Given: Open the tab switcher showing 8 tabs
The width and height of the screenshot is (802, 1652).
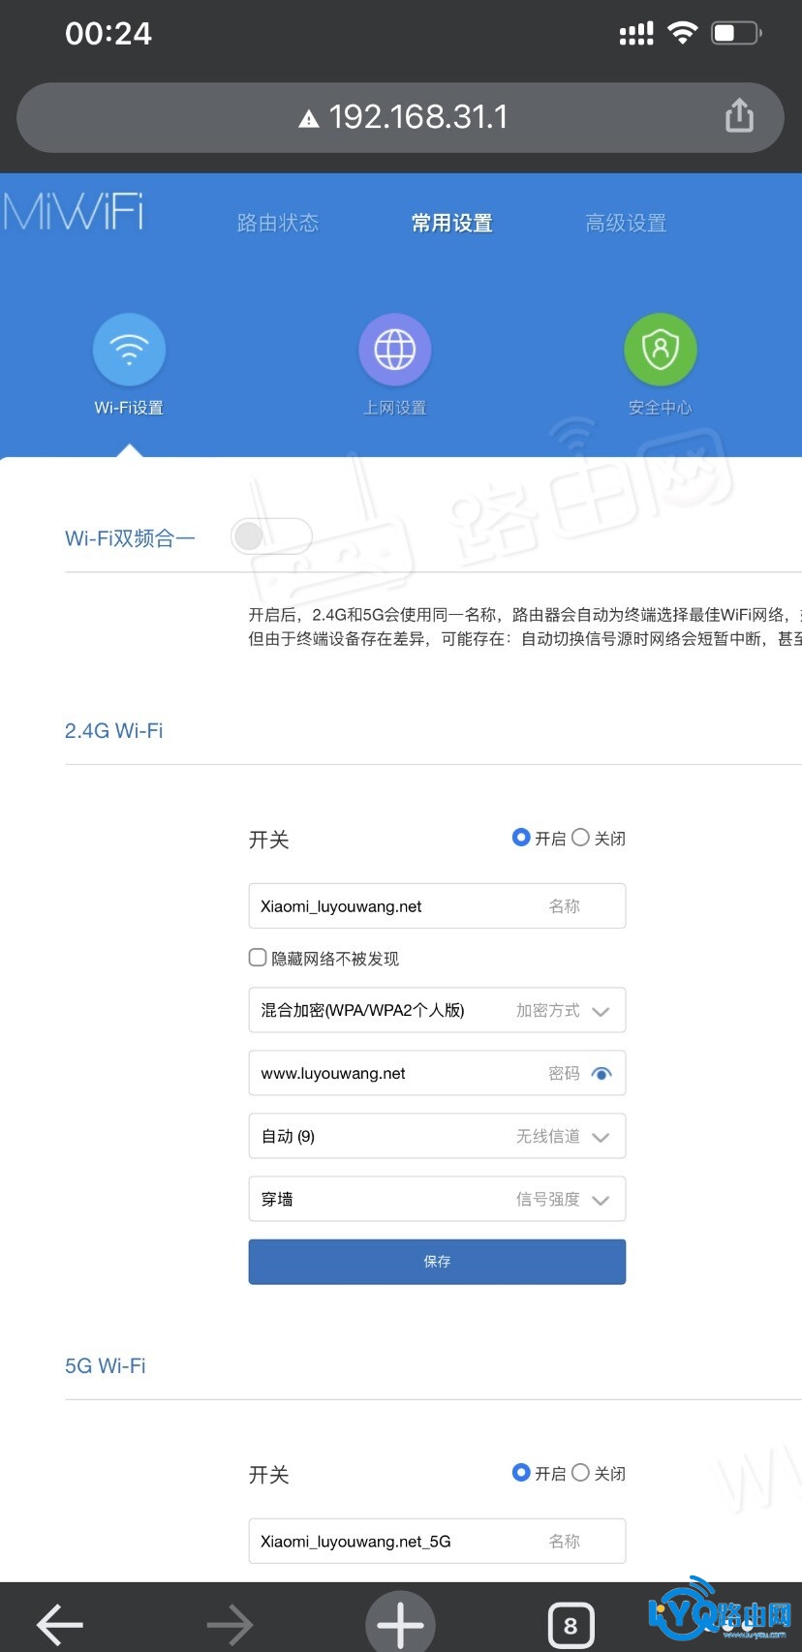Looking at the screenshot, I should tap(570, 1625).
